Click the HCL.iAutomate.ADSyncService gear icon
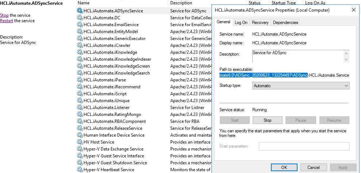The image size is (361, 173). (x=80, y=11)
